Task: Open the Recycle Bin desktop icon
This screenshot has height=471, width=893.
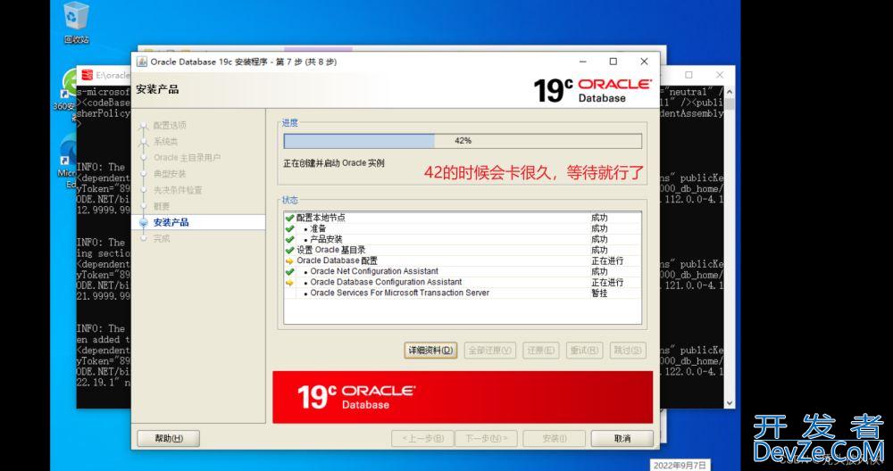Action: 76,23
